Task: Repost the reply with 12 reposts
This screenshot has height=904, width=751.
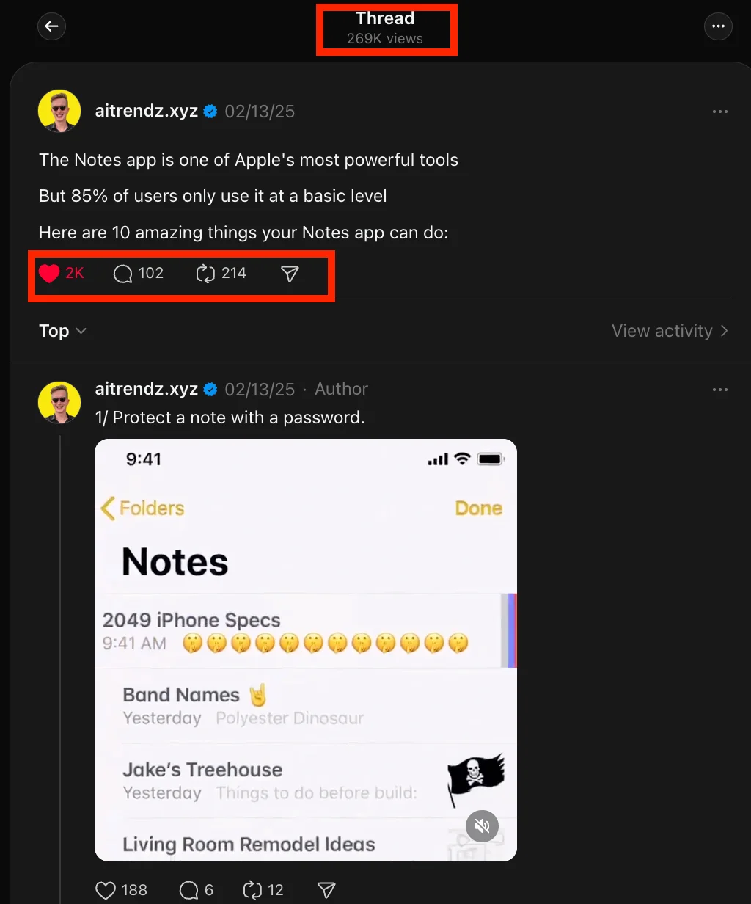Action: tap(252, 890)
